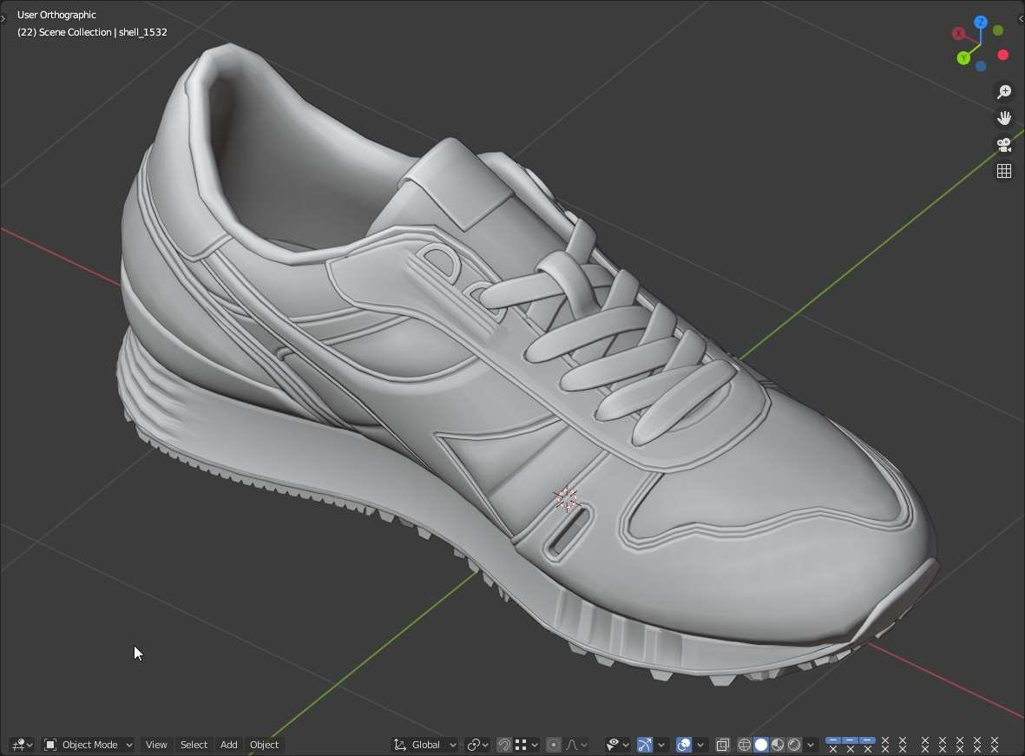Toggle viewport gizmos display
This screenshot has width=1025, height=756.
[645, 745]
